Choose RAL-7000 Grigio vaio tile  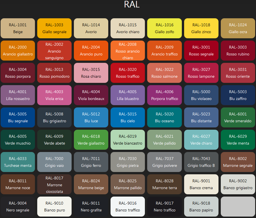pyautogui.click(x=54, y=162)
